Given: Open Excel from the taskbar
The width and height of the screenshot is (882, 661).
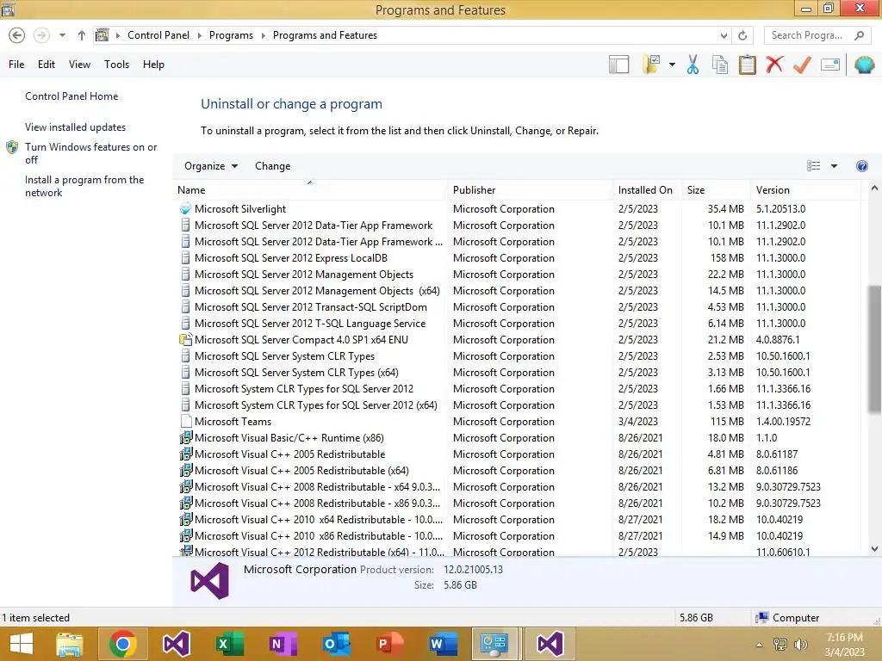Looking at the screenshot, I should 229,644.
